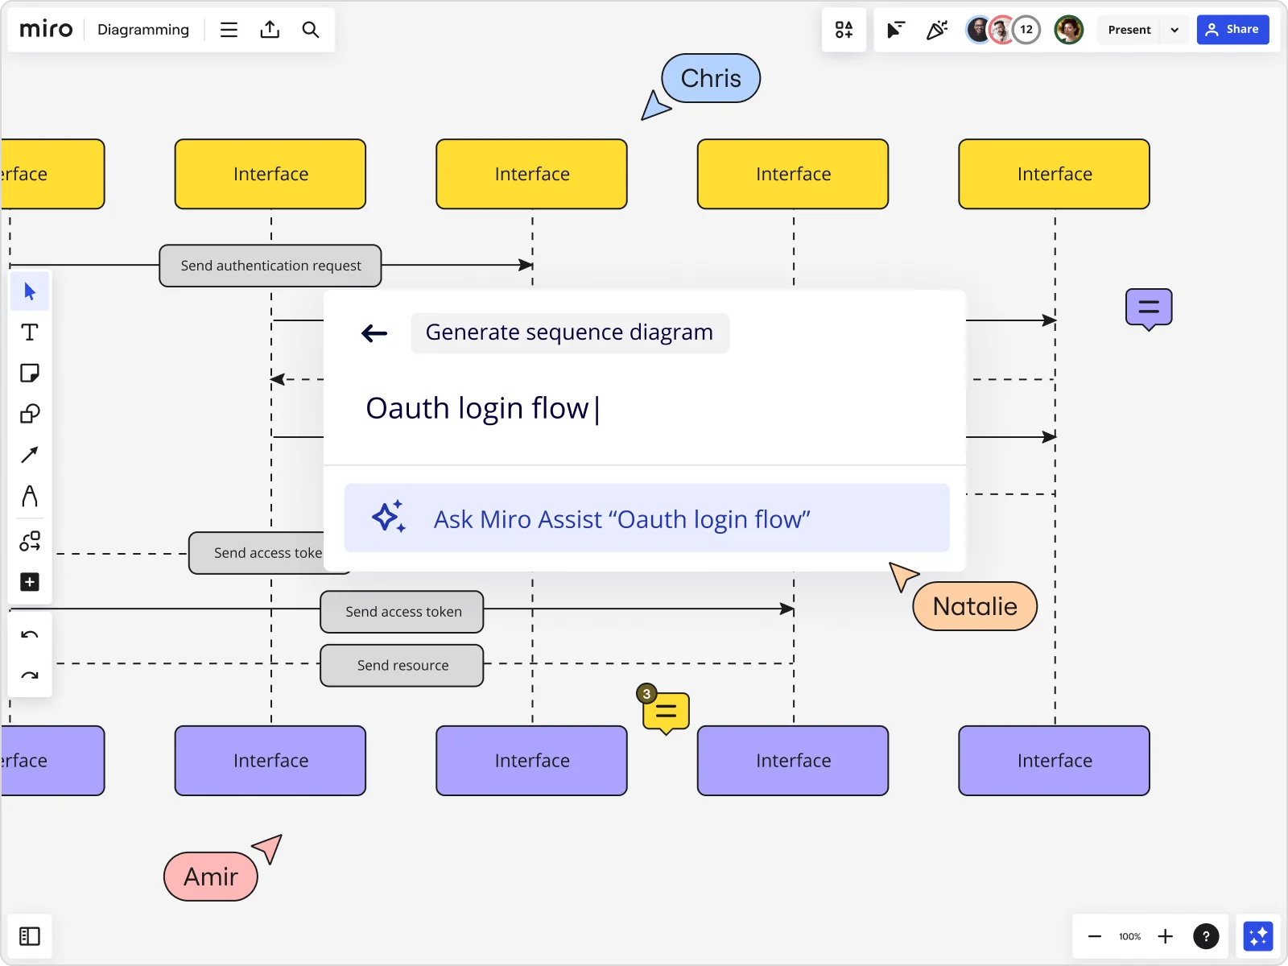The height and width of the screenshot is (966, 1288).
Task: Undo the last action
Action: coord(30,634)
